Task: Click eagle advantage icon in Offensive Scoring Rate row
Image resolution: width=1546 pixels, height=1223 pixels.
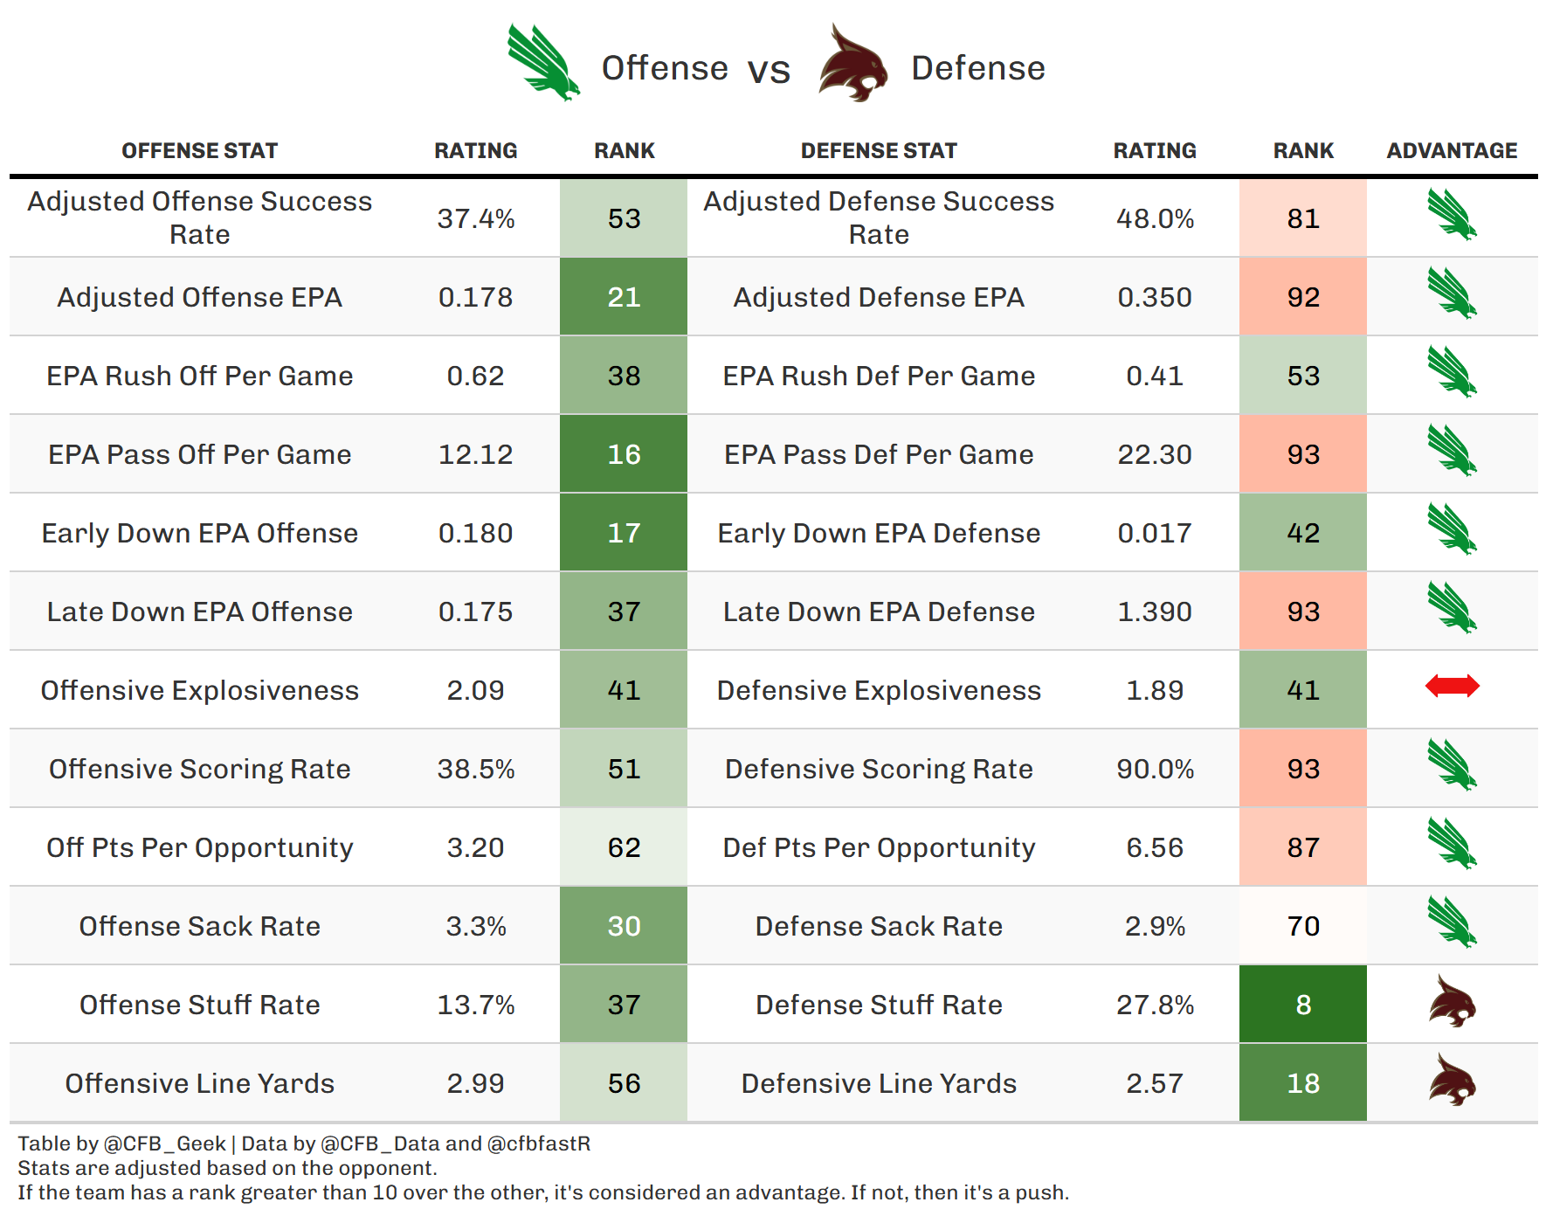Action: [x=1452, y=765]
